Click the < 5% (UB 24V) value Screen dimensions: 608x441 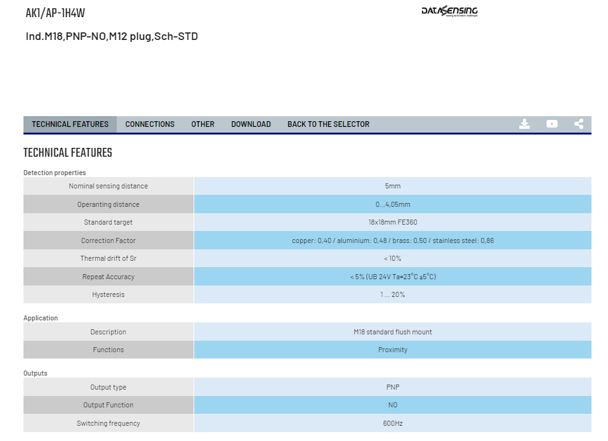[393, 277]
